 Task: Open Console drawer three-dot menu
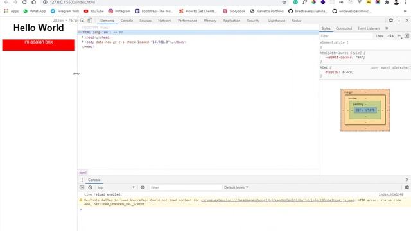point(82,180)
